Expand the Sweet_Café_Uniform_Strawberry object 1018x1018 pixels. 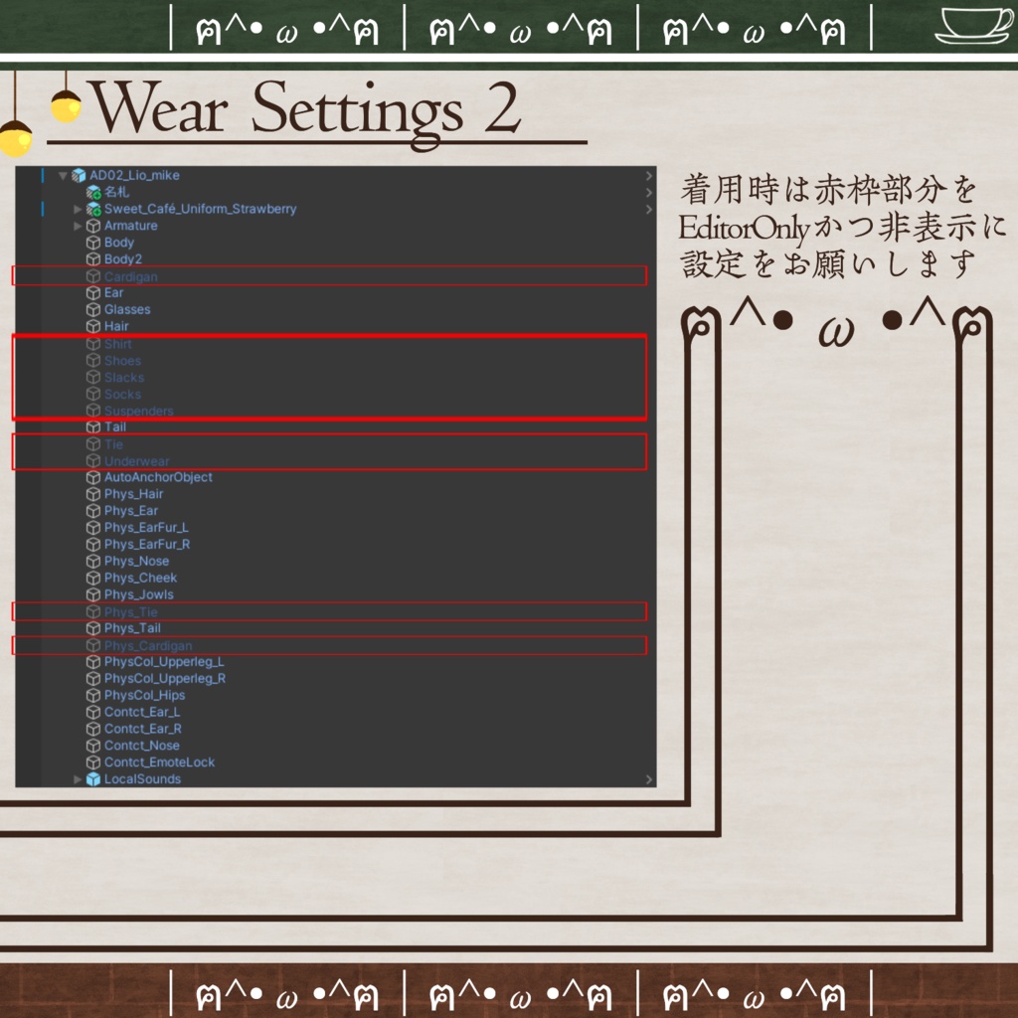(78, 209)
